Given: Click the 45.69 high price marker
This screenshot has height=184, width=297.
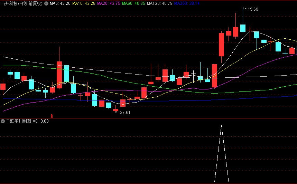Looking at the screenshot, I should tap(253, 9).
